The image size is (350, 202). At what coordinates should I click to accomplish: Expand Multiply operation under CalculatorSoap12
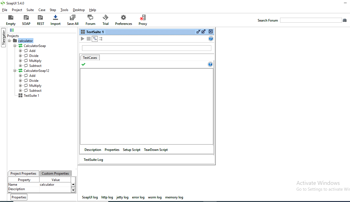(x=20, y=86)
